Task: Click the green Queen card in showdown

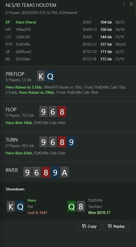Action: click(72, 206)
